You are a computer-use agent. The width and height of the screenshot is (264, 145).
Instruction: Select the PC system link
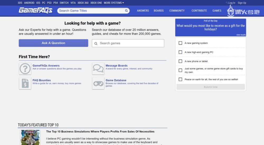(x=44, y=3)
